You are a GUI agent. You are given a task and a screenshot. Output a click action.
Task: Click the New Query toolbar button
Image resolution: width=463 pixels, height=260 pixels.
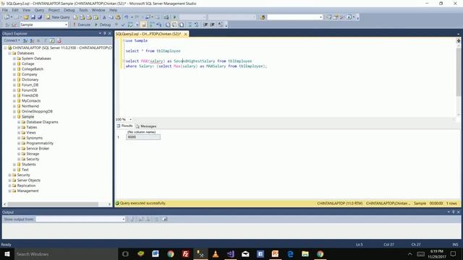tap(58, 17)
